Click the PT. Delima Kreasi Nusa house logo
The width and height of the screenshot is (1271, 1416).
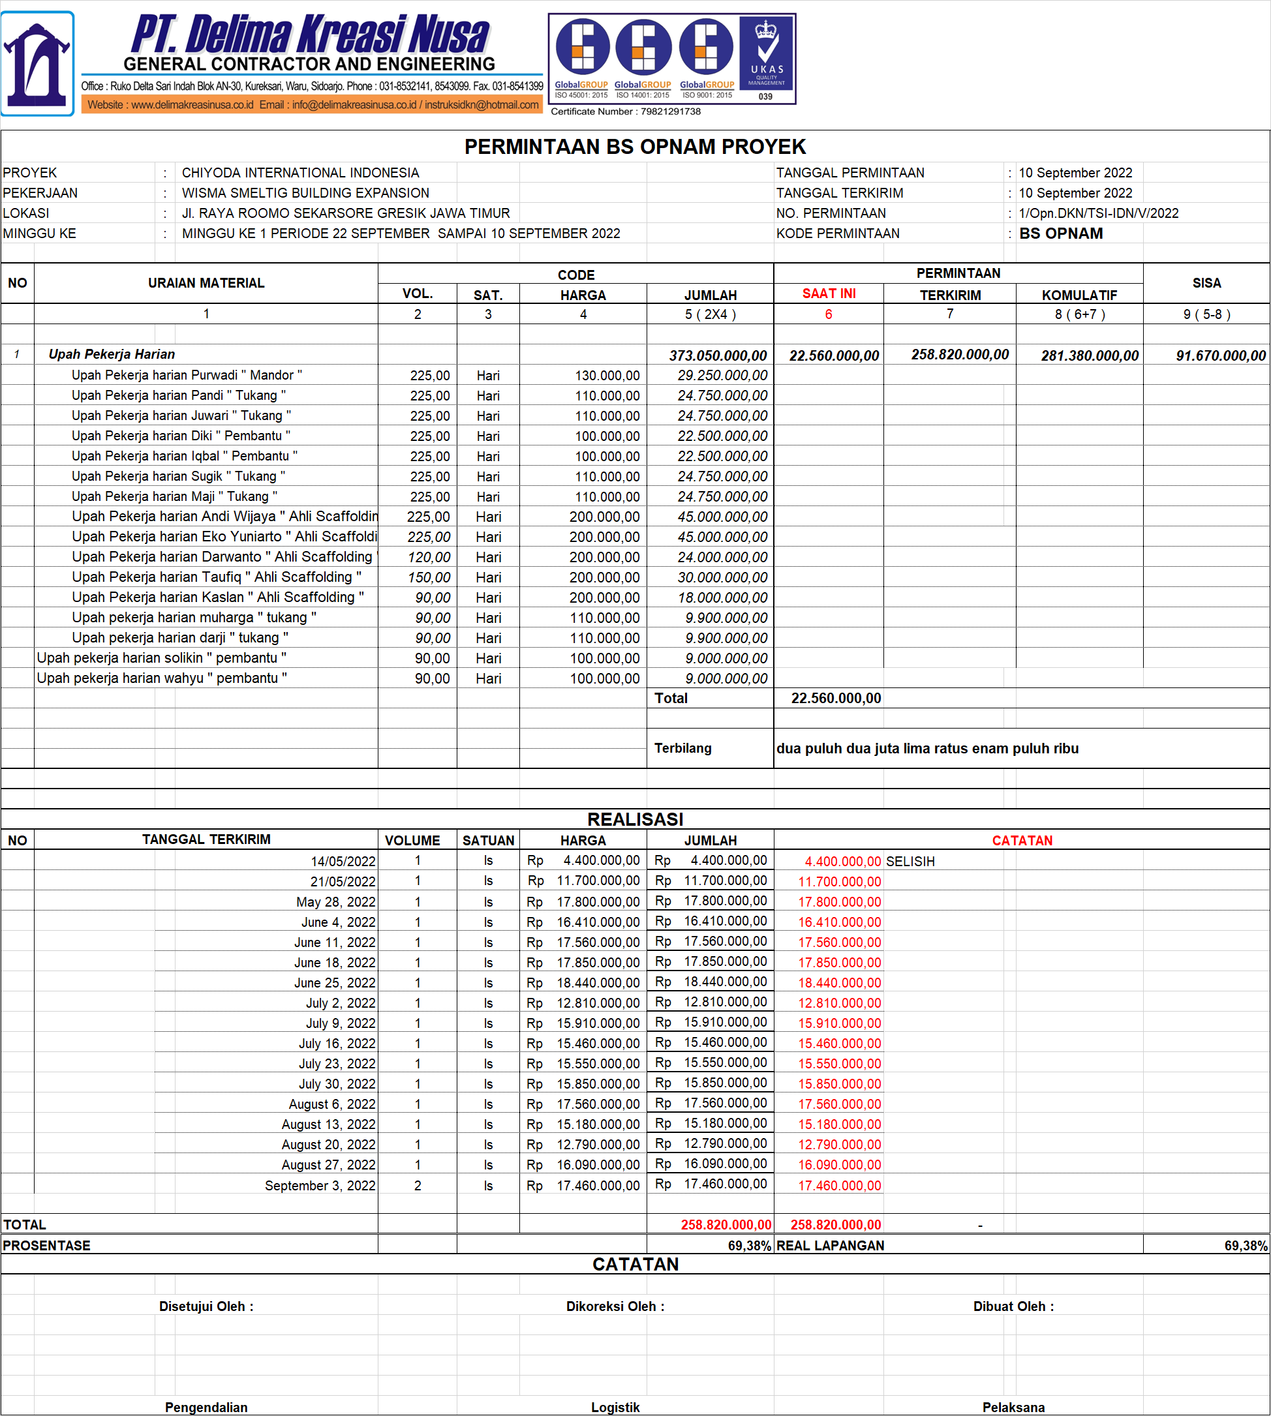37,63
